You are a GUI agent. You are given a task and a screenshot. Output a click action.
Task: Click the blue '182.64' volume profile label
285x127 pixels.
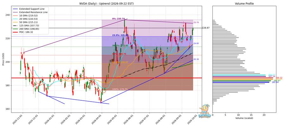pyautogui.click(x=275, y=82)
